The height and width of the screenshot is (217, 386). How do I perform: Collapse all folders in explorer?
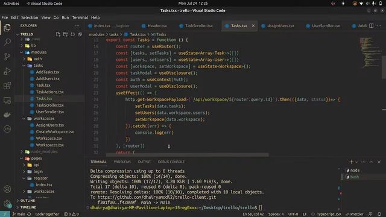(x=80, y=34)
